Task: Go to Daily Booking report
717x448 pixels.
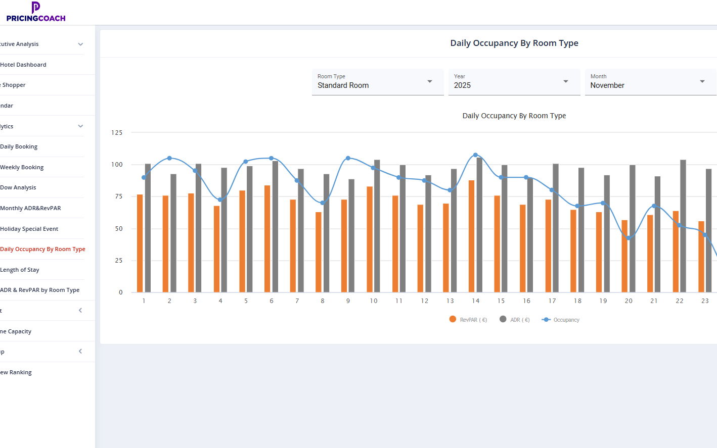Action: coord(19,146)
